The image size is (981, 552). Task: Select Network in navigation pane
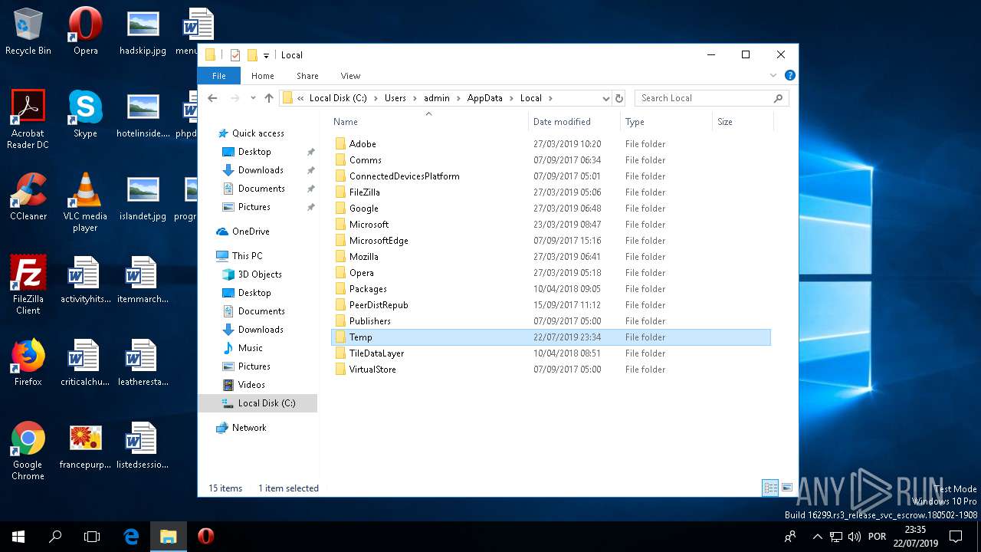(x=249, y=428)
